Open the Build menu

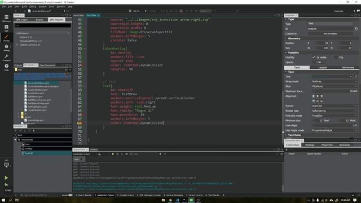click(24, 7)
